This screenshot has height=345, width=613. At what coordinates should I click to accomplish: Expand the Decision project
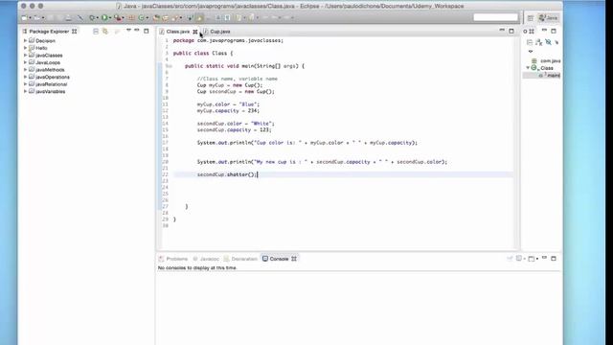[x=26, y=40]
